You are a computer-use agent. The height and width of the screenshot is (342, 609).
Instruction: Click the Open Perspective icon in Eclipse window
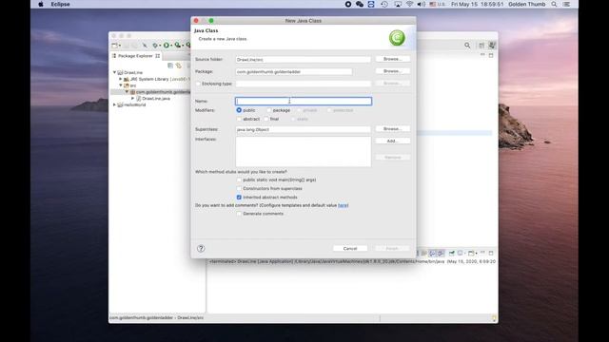pos(481,46)
